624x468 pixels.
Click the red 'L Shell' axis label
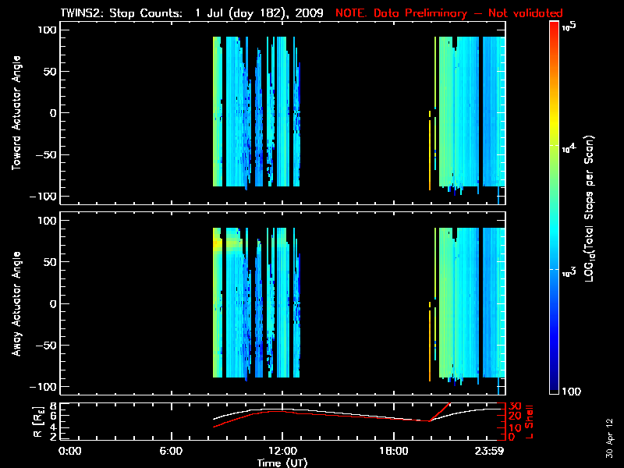point(530,420)
